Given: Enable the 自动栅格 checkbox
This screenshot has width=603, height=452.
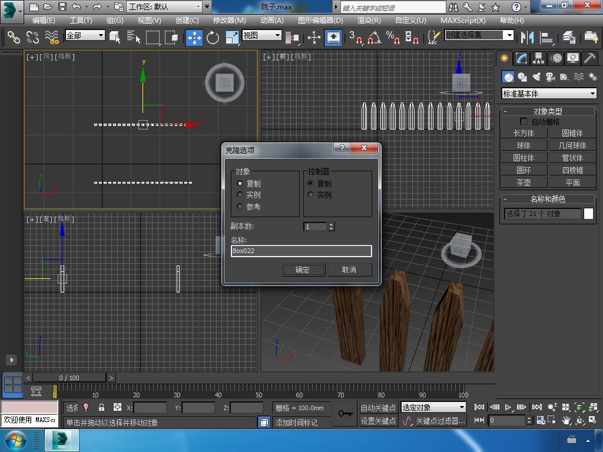Looking at the screenshot, I should click(524, 121).
